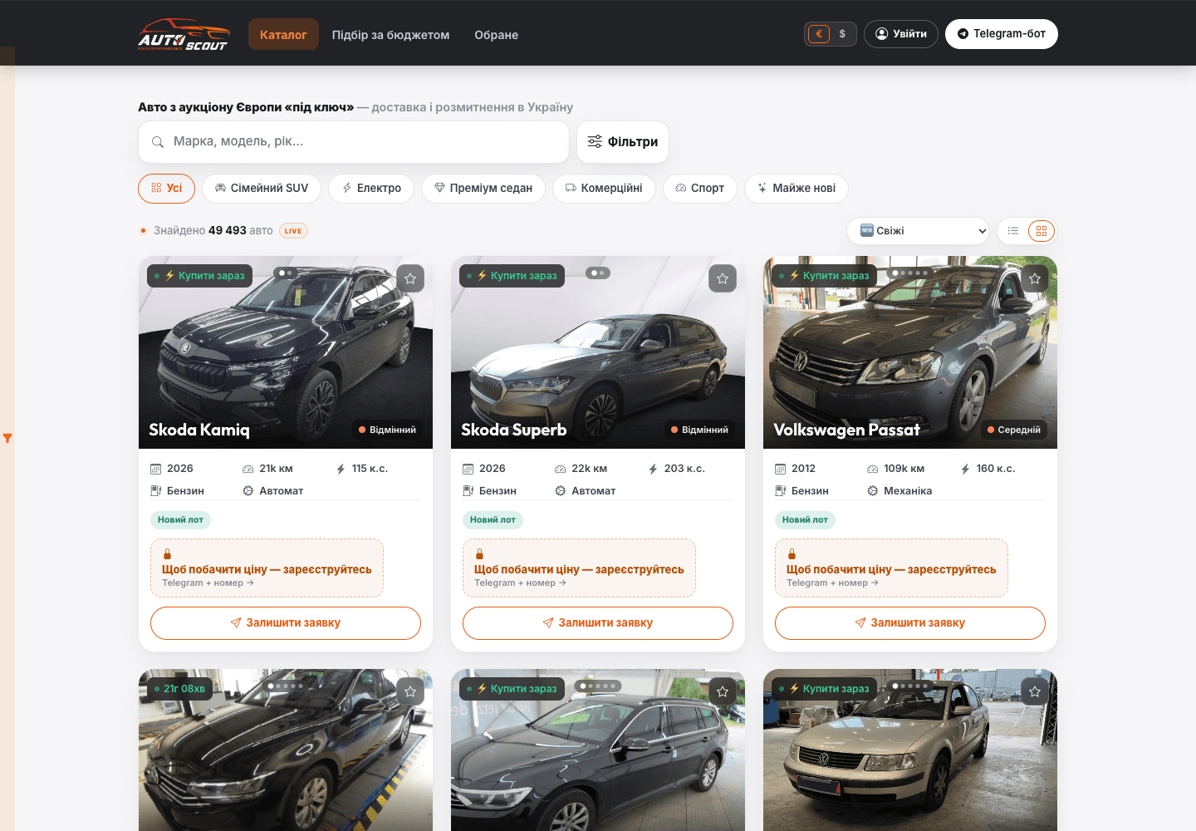This screenshot has height=831, width=1196.
Task: Favorite the second-row middle car
Action: (x=723, y=691)
